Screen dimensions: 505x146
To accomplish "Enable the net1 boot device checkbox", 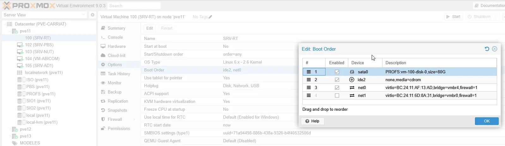I will [337, 95].
